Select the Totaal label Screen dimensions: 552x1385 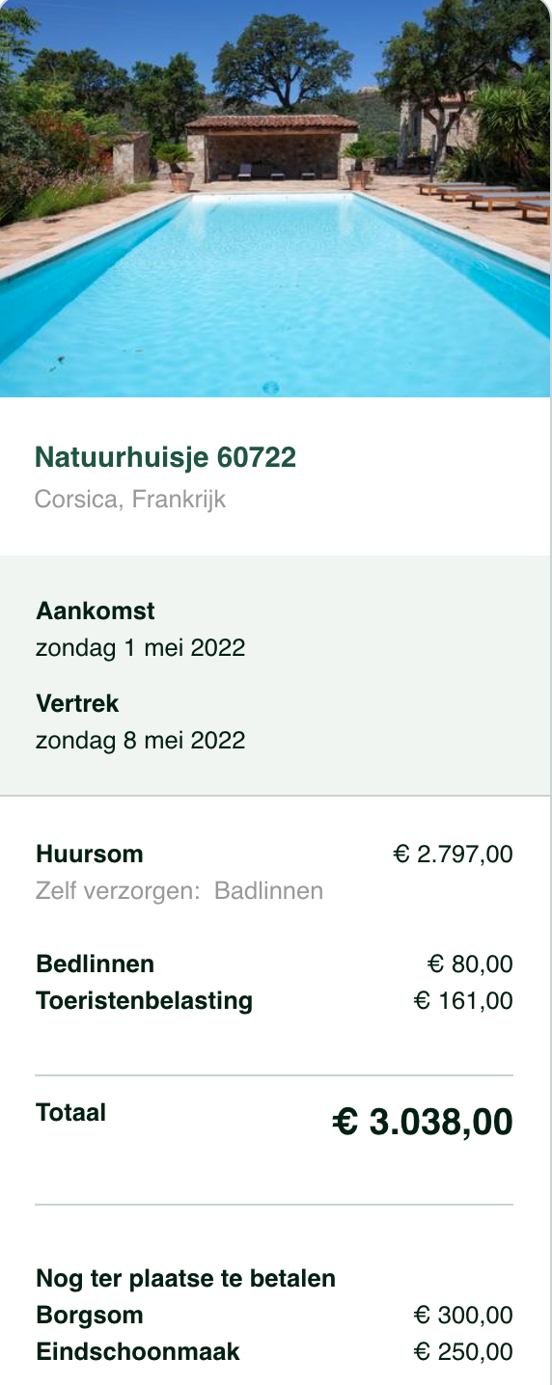tap(71, 1112)
